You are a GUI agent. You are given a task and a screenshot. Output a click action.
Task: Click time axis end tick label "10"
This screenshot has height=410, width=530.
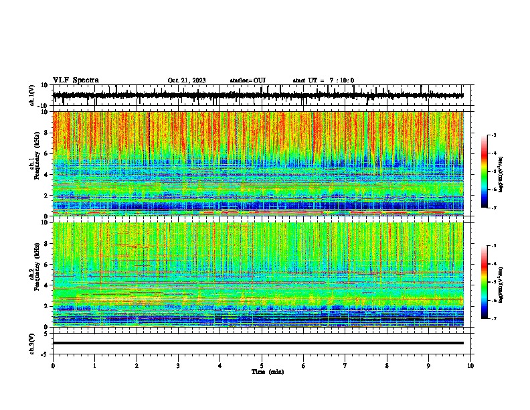(x=470, y=366)
